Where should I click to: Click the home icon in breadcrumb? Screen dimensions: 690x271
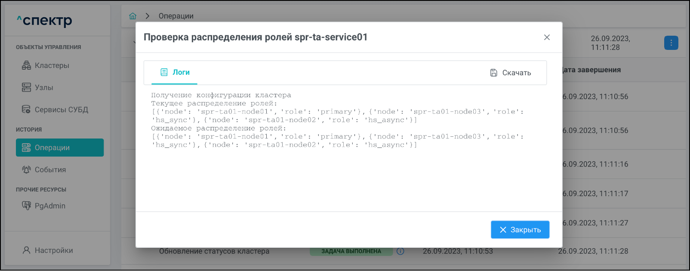(x=132, y=16)
